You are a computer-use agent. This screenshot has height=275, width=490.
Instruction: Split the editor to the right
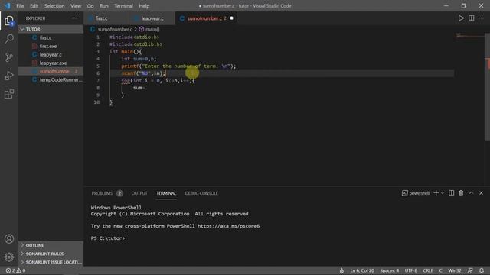[x=472, y=18]
